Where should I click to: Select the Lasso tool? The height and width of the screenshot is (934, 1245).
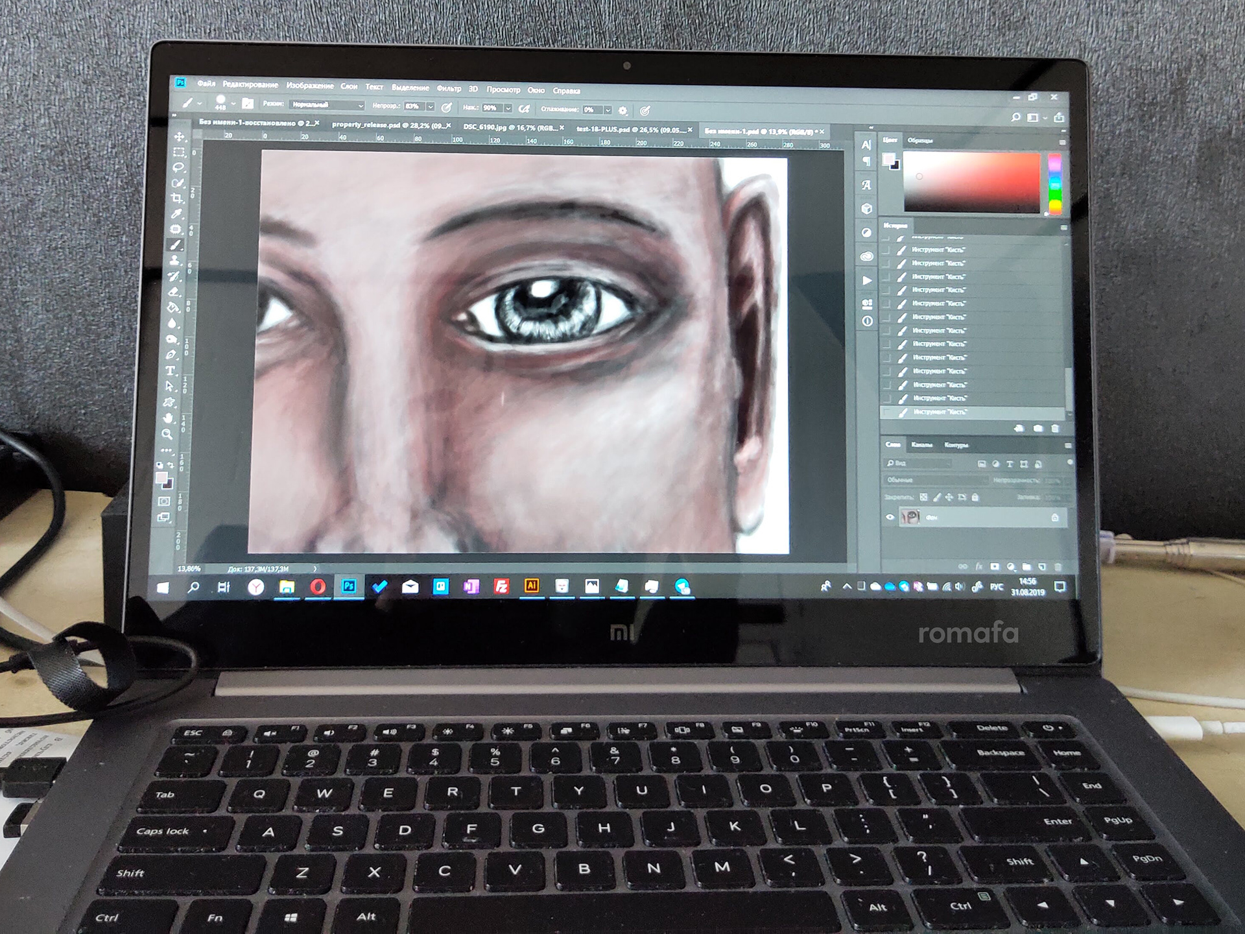(178, 167)
